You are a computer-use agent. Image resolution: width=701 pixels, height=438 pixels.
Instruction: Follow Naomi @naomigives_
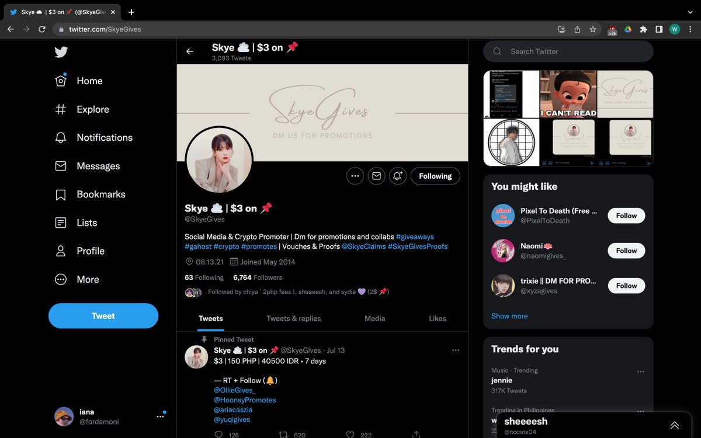click(x=626, y=251)
